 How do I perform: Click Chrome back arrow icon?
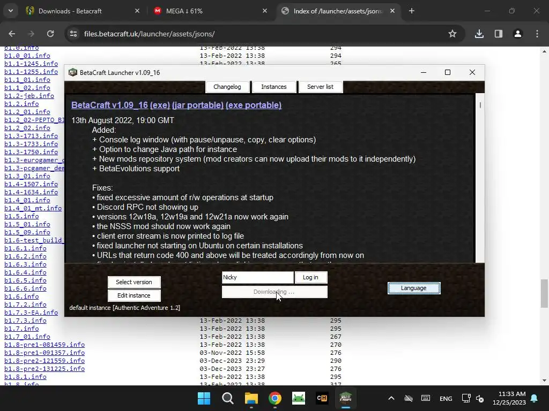pos(12,34)
